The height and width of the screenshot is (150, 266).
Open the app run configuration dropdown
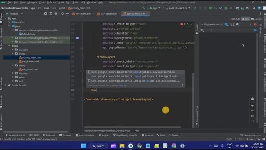155,8
